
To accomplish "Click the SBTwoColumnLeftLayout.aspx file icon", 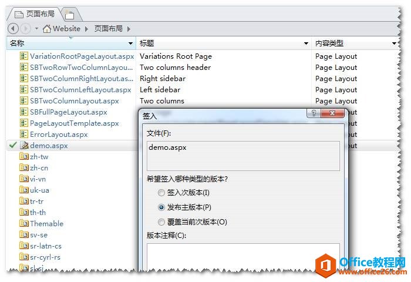I will (24, 89).
